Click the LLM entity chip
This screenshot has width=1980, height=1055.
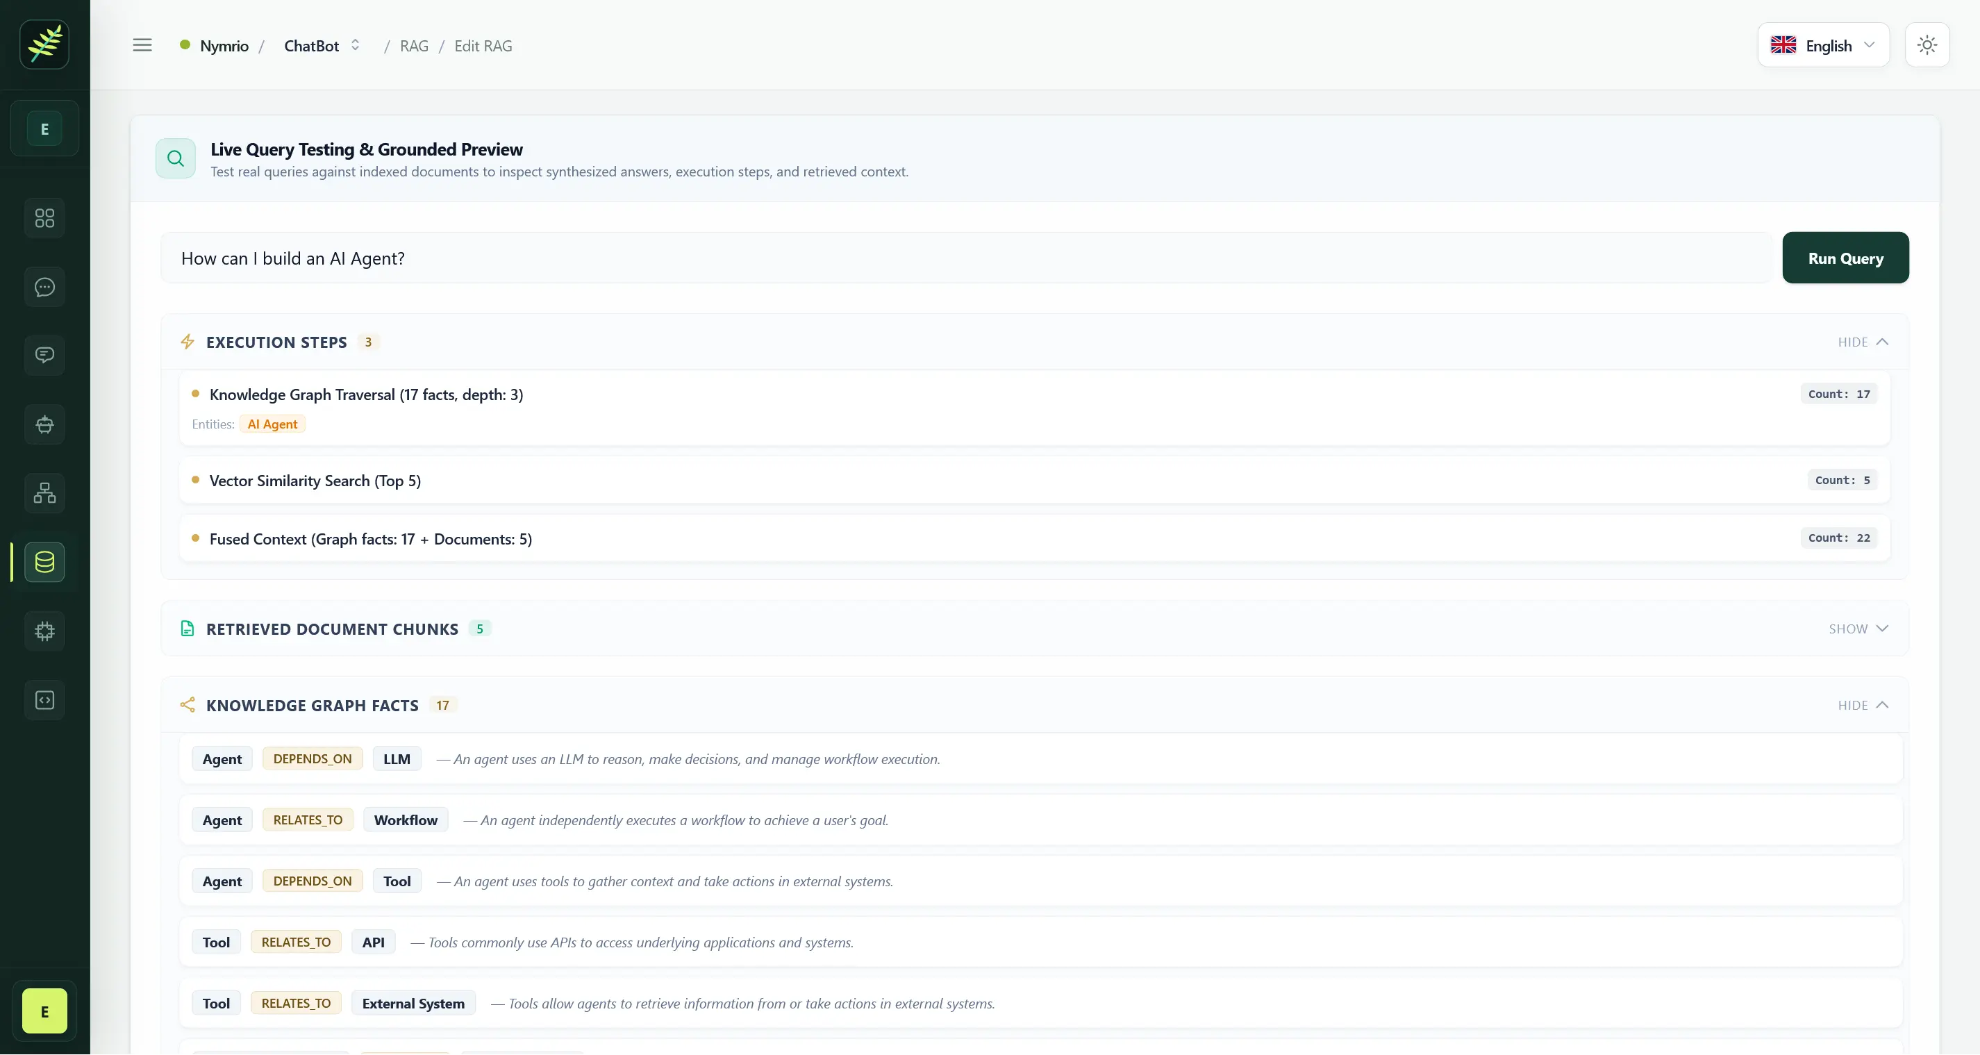click(397, 759)
